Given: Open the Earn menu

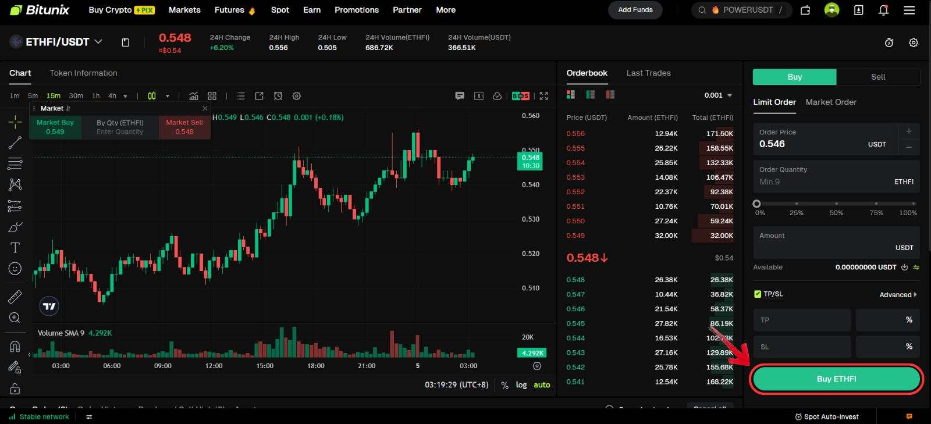Looking at the screenshot, I should tap(312, 10).
